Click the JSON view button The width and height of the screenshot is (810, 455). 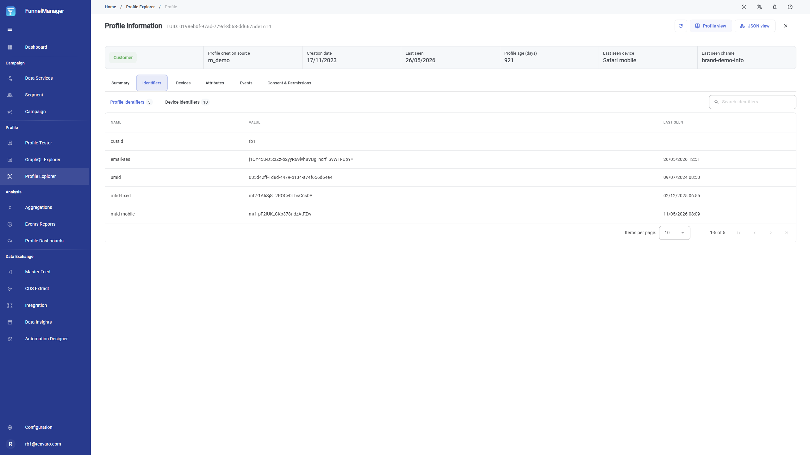click(x=755, y=26)
